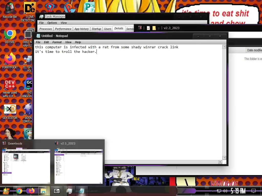Switch to Task Manager's App history tab

[x=82, y=29]
